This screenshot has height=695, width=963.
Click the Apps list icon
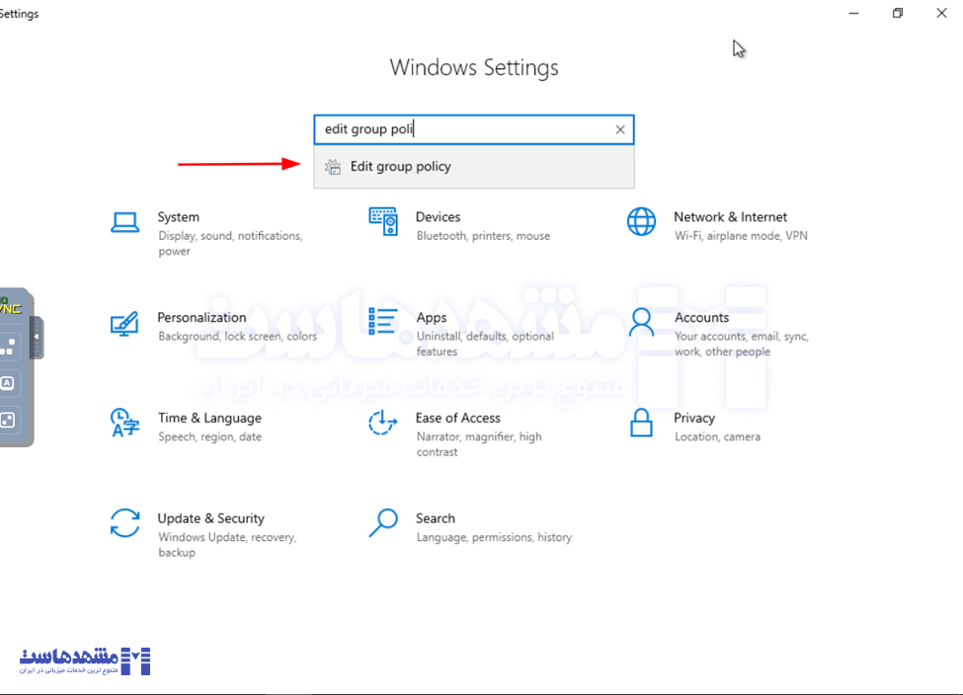(382, 322)
